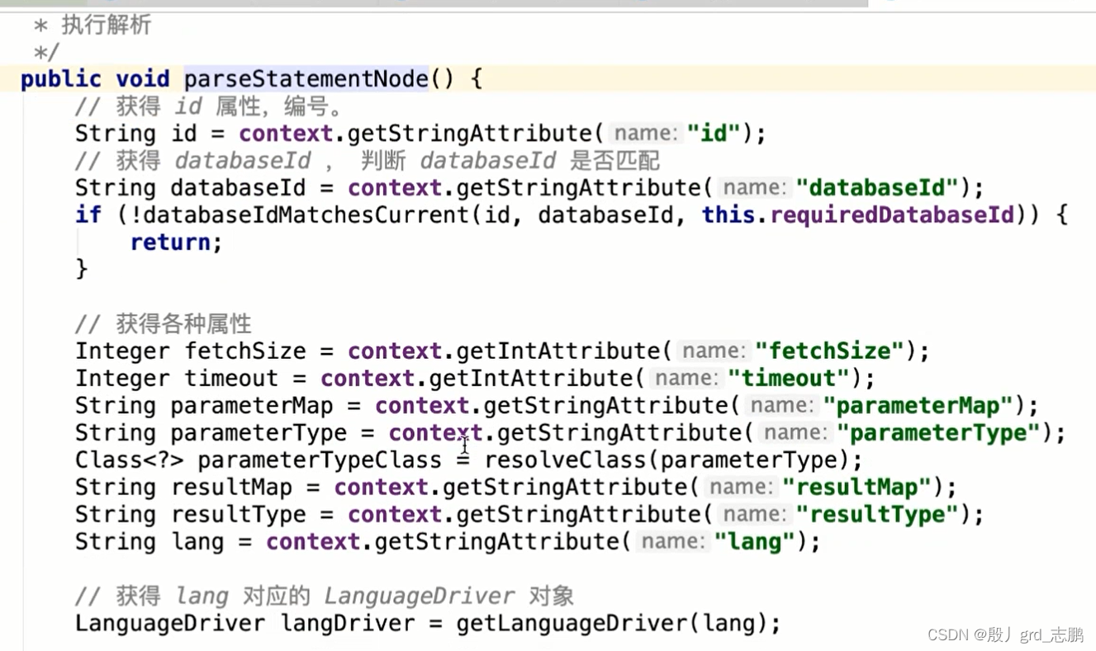This screenshot has height=651, width=1096.
Task: Click the parameterTypeClass variable name
Action: [x=319, y=460]
